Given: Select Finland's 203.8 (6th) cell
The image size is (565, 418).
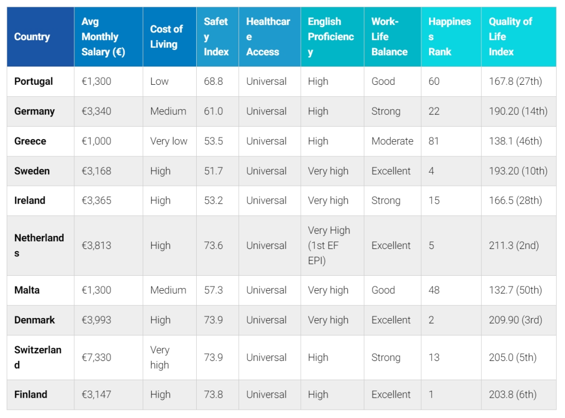Looking at the screenshot, I should [x=519, y=394].
